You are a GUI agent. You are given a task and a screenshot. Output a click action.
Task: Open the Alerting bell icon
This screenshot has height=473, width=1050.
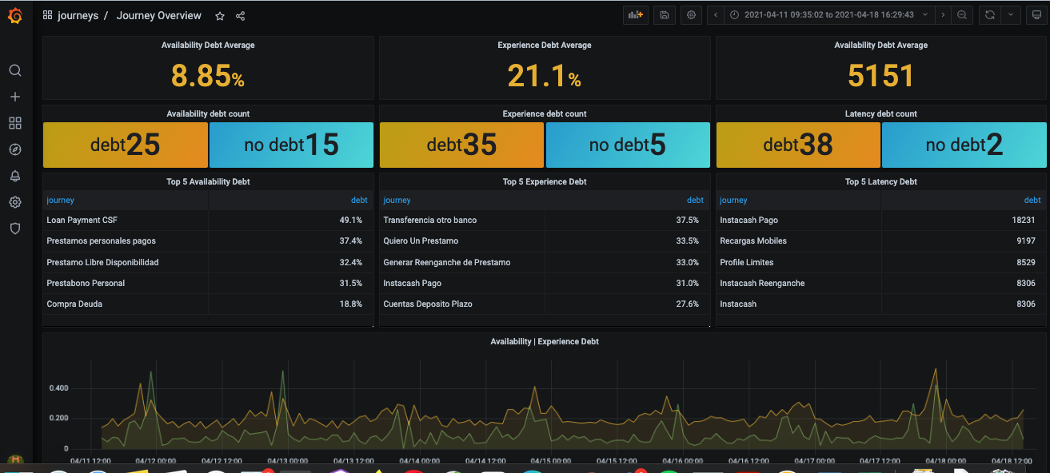(x=15, y=176)
